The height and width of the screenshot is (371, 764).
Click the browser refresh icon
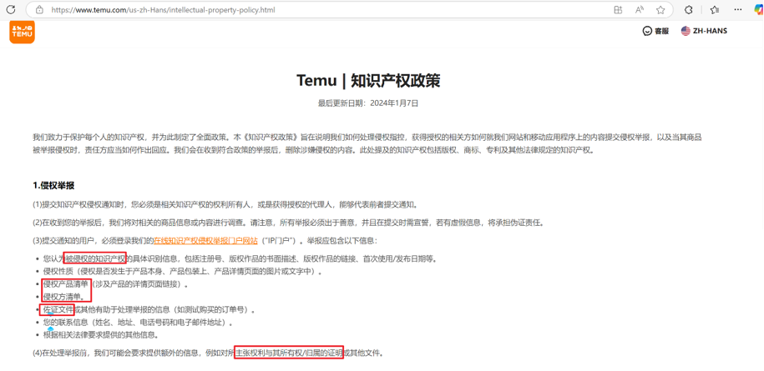click(x=11, y=10)
